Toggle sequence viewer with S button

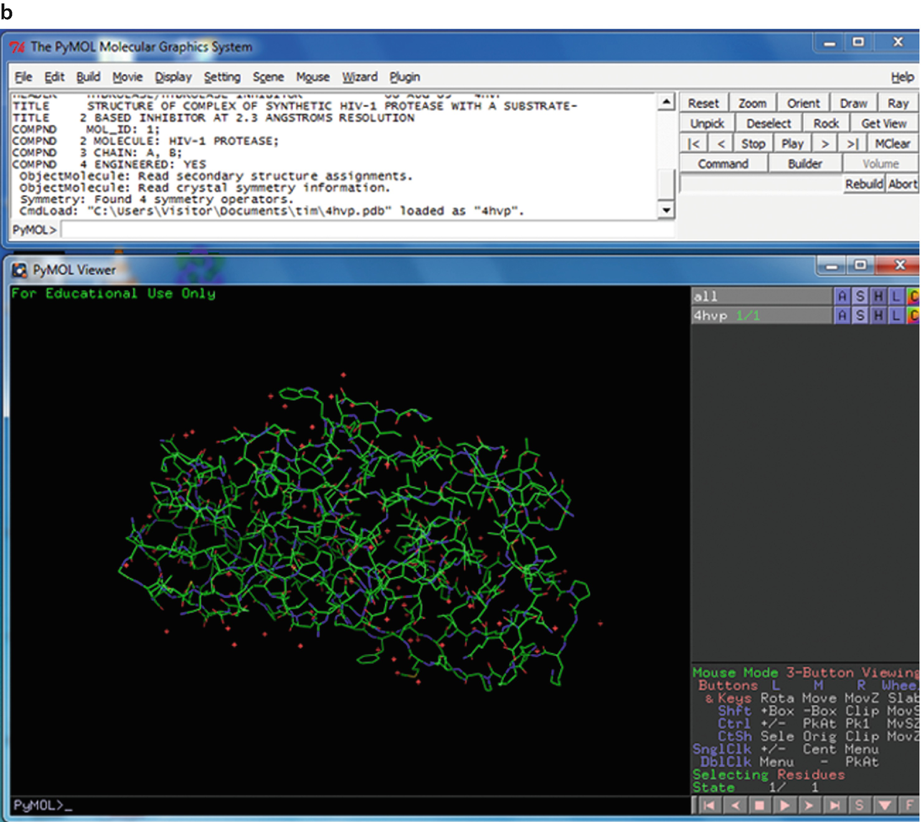pyautogui.click(x=859, y=805)
